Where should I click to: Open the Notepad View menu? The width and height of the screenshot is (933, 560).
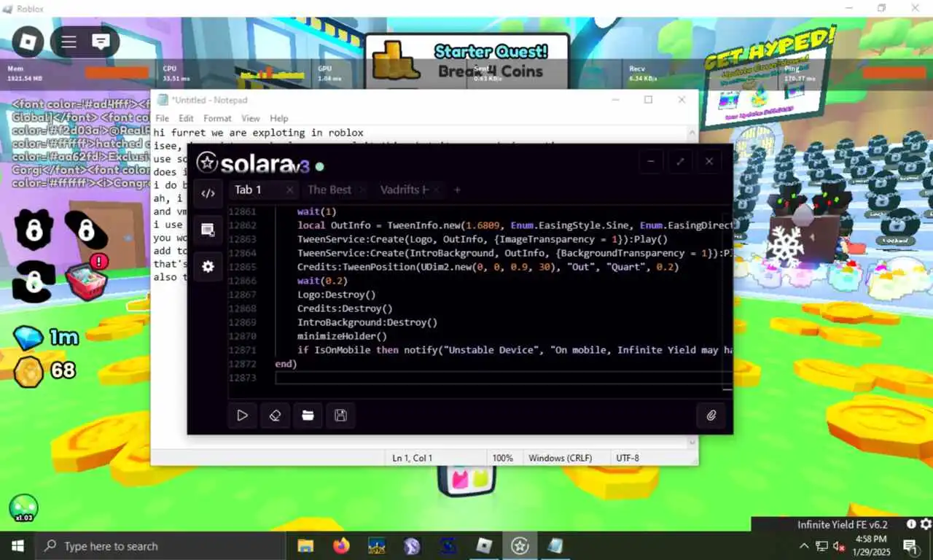[250, 118]
